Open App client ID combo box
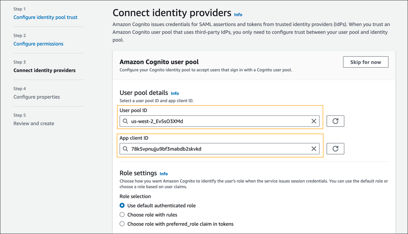 (x=220, y=149)
